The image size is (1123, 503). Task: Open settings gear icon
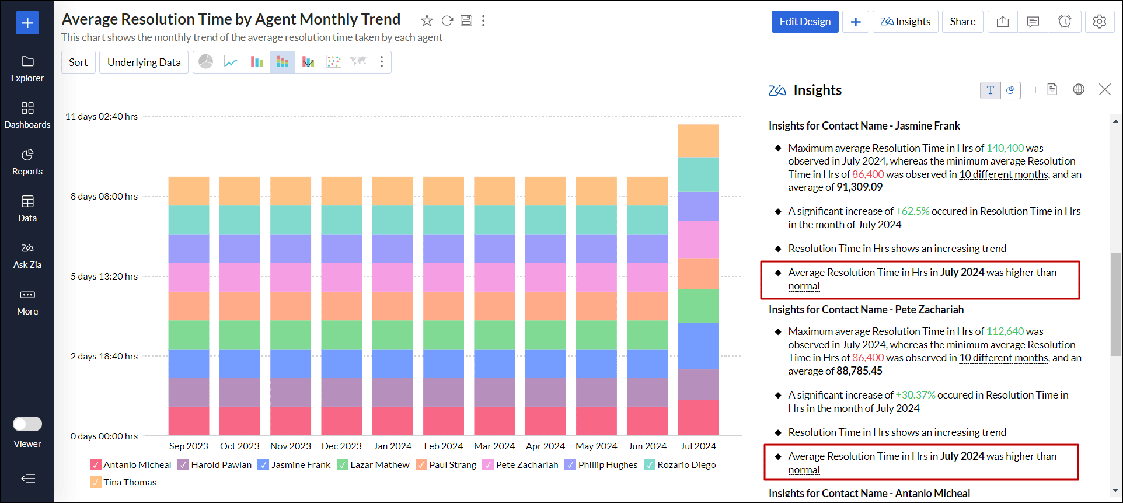pos(1099,22)
